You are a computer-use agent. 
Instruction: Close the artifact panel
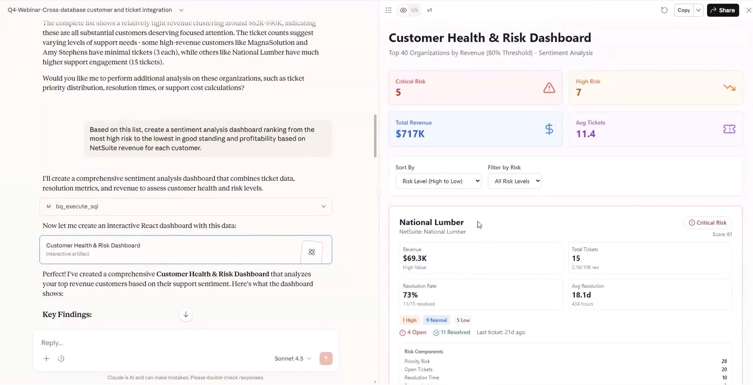pos(749,10)
